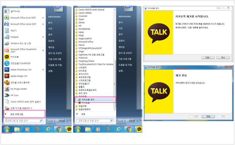235x145 pixels.
Task: Open 넷마블-네오스톤바둑 game icon
Action: tap(7, 83)
